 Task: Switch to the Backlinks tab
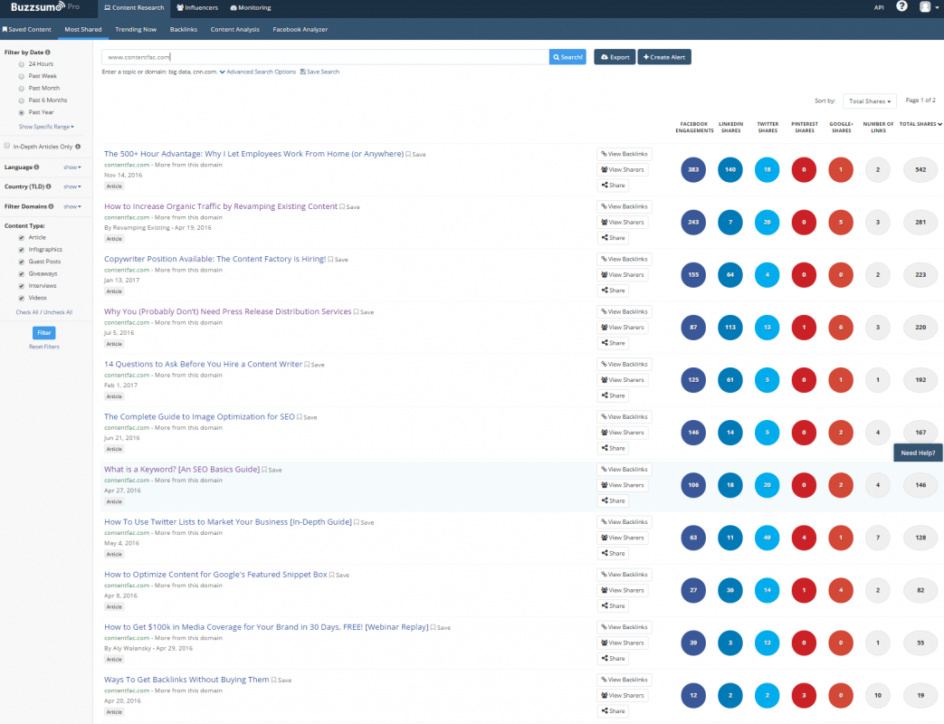tap(184, 29)
